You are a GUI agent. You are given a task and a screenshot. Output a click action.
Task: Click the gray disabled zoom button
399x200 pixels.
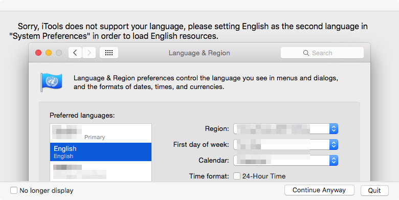(x=59, y=53)
